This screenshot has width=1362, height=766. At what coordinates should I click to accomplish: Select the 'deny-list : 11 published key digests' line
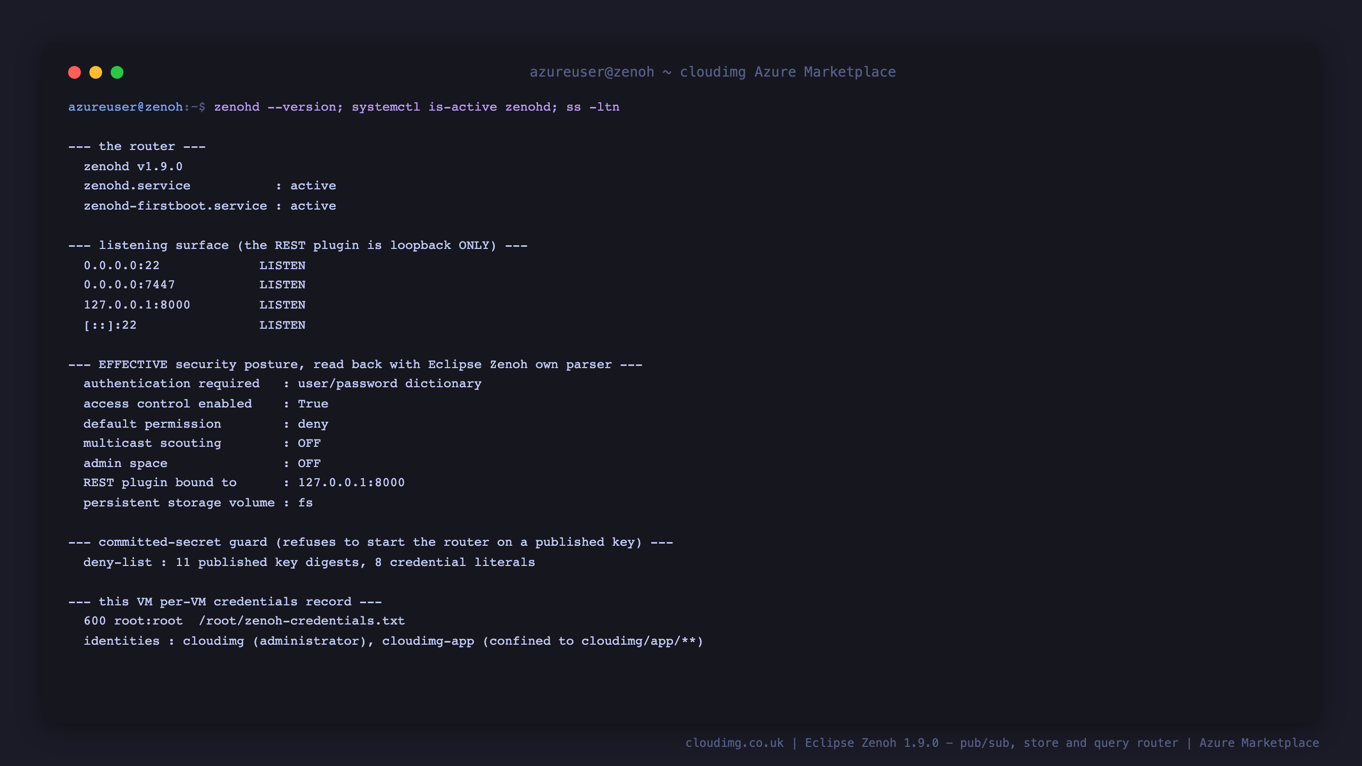point(309,562)
